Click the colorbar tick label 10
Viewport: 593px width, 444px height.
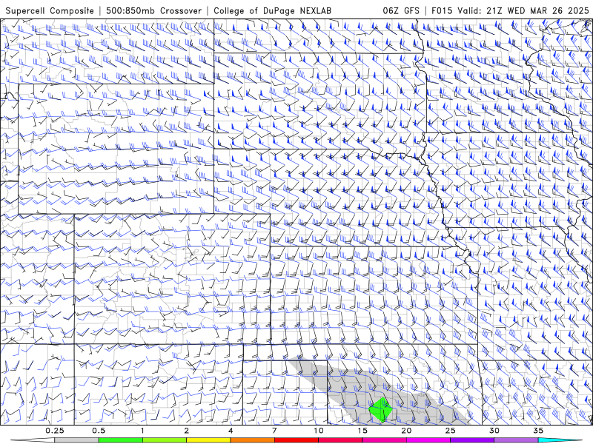[319, 431]
